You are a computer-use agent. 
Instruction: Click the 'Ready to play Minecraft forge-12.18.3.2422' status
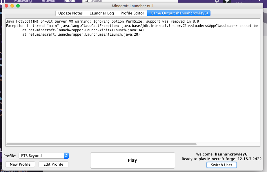click(x=221, y=159)
